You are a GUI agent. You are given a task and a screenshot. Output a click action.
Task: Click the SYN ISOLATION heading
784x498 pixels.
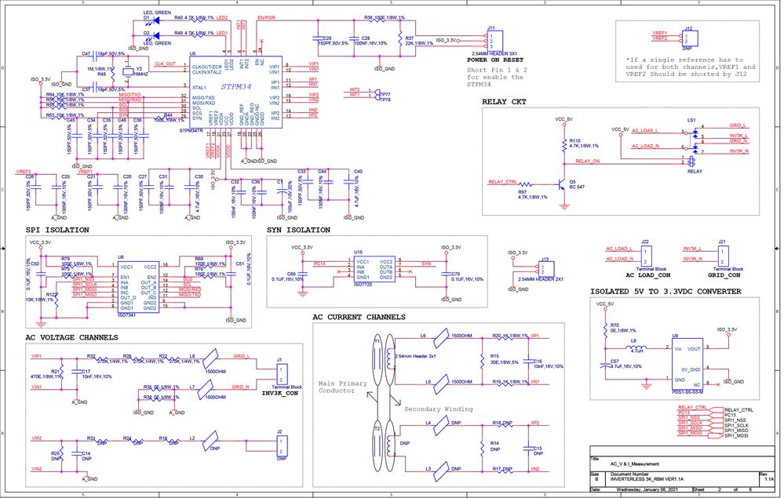pyautogui.click(x=298, y=231)
